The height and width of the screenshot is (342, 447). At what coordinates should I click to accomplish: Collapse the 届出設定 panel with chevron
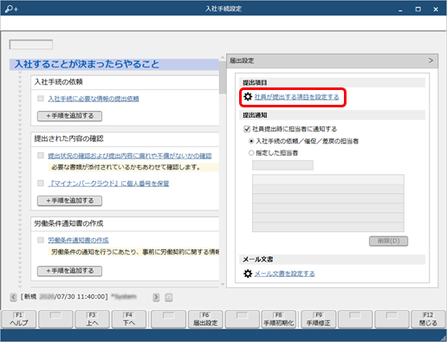pos(431,61)
